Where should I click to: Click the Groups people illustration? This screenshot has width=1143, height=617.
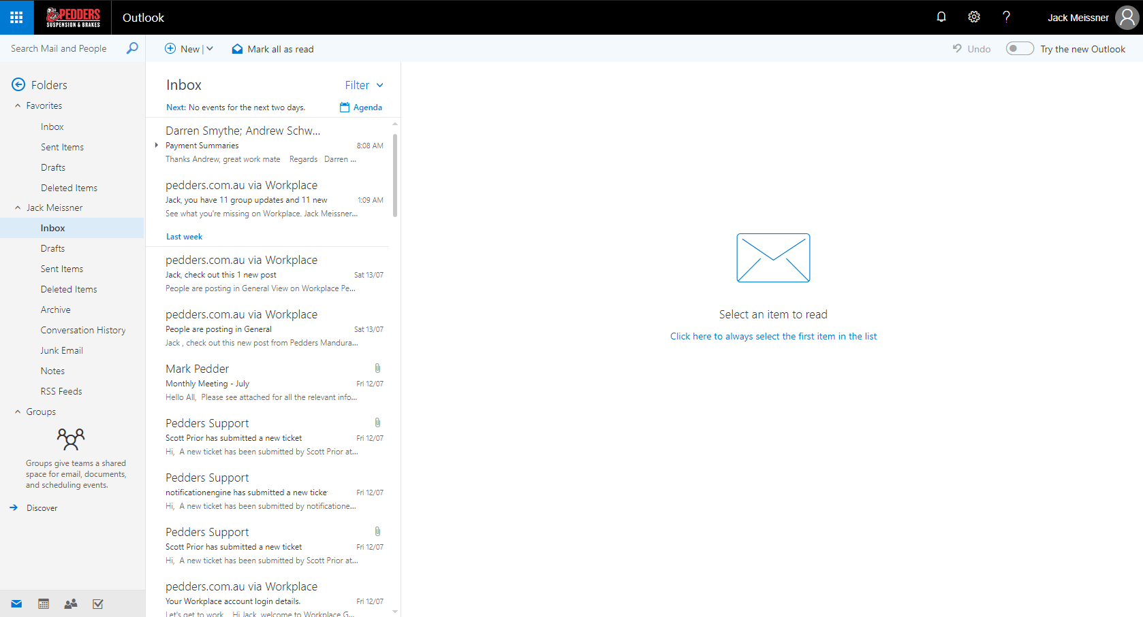[71, 439]
